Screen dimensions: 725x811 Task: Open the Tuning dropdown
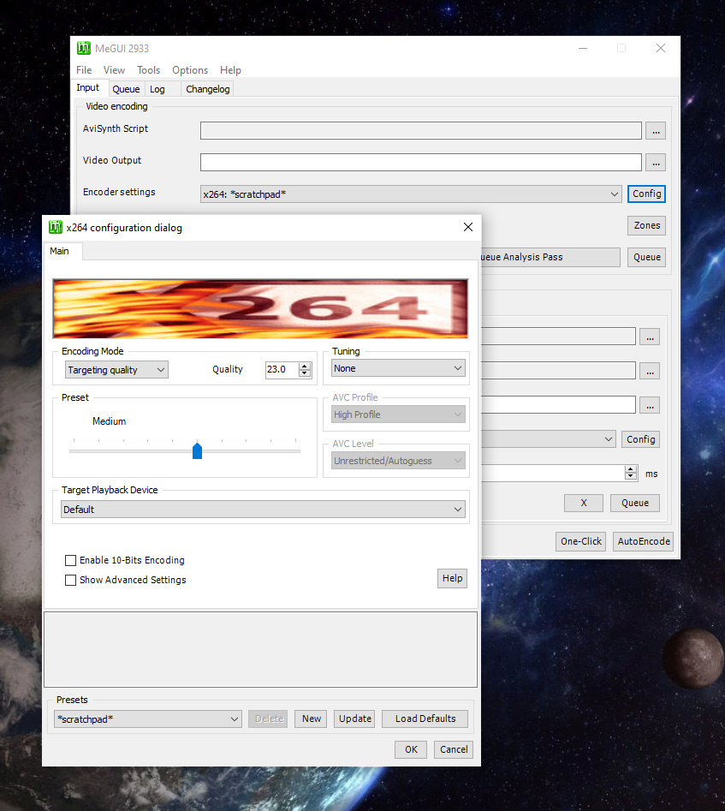click(398, 368)
